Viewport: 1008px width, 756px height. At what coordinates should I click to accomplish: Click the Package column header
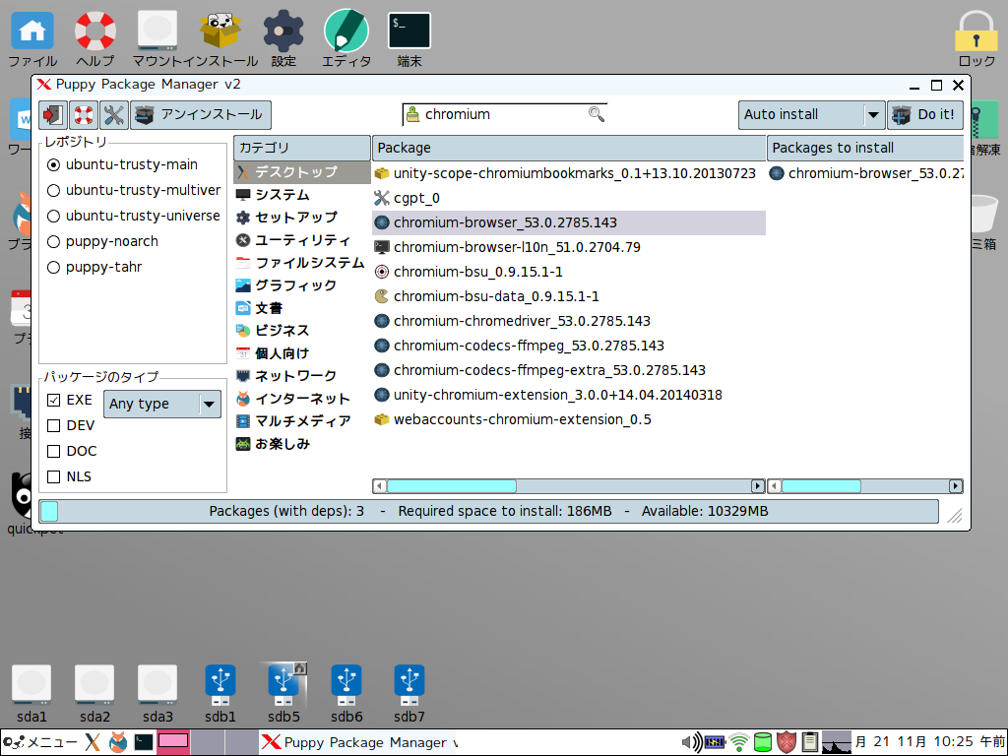[x=569, y=148]
